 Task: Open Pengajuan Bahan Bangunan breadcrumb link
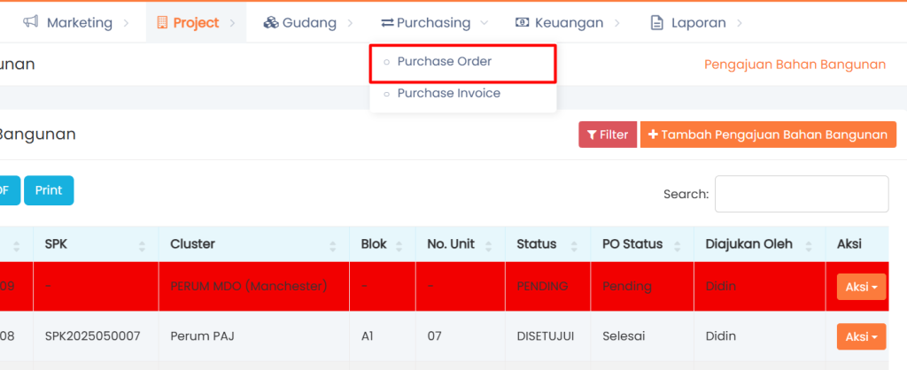point(795,65)
